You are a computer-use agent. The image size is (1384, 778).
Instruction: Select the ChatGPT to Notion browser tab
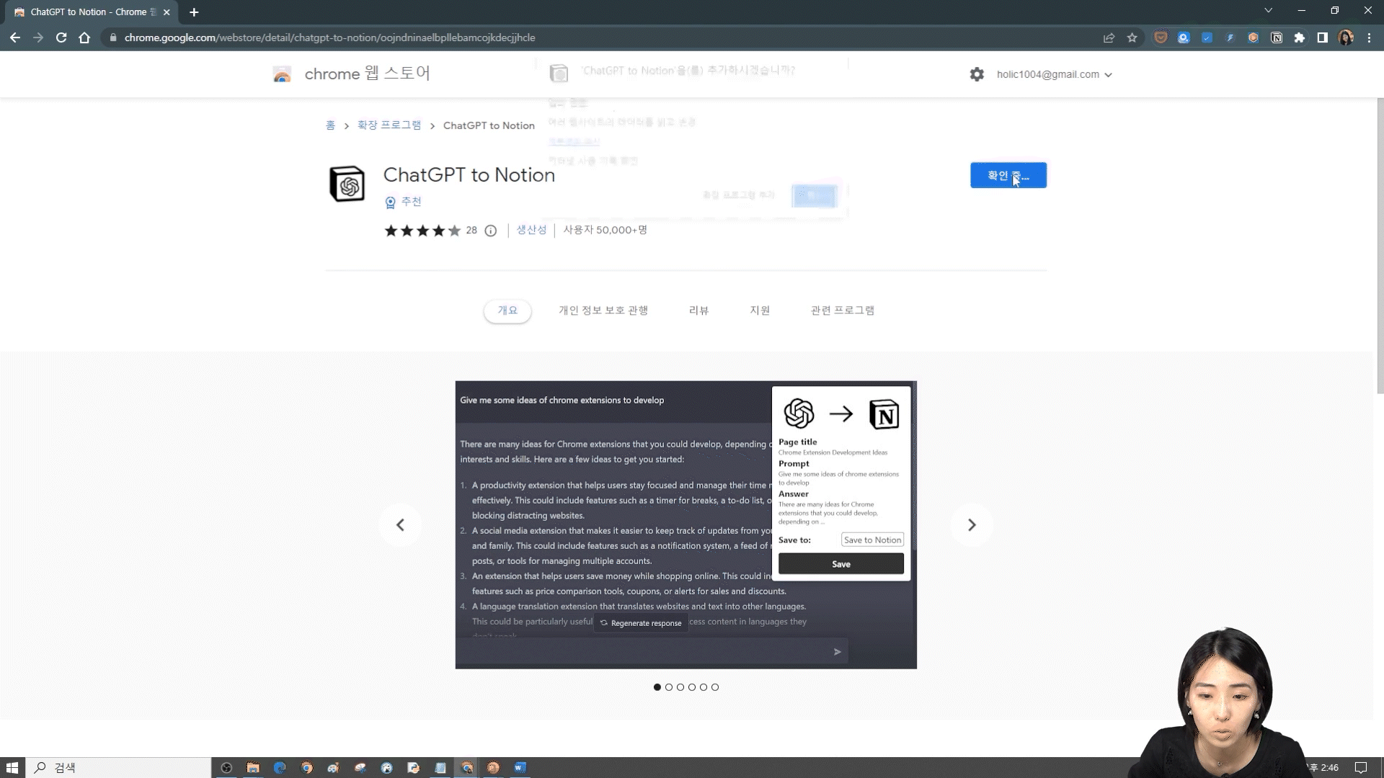pyautogui.click(x=92, y=12)
